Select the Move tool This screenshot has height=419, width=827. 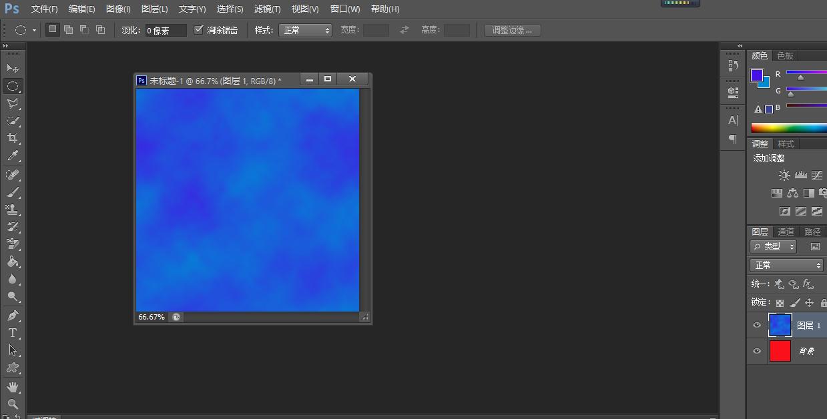[13, 68]
